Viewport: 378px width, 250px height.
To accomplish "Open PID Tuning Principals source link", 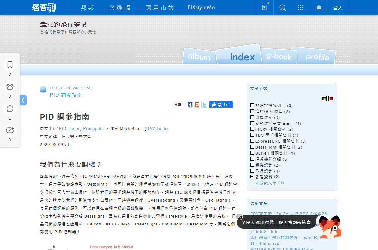I will click(81, 129).
